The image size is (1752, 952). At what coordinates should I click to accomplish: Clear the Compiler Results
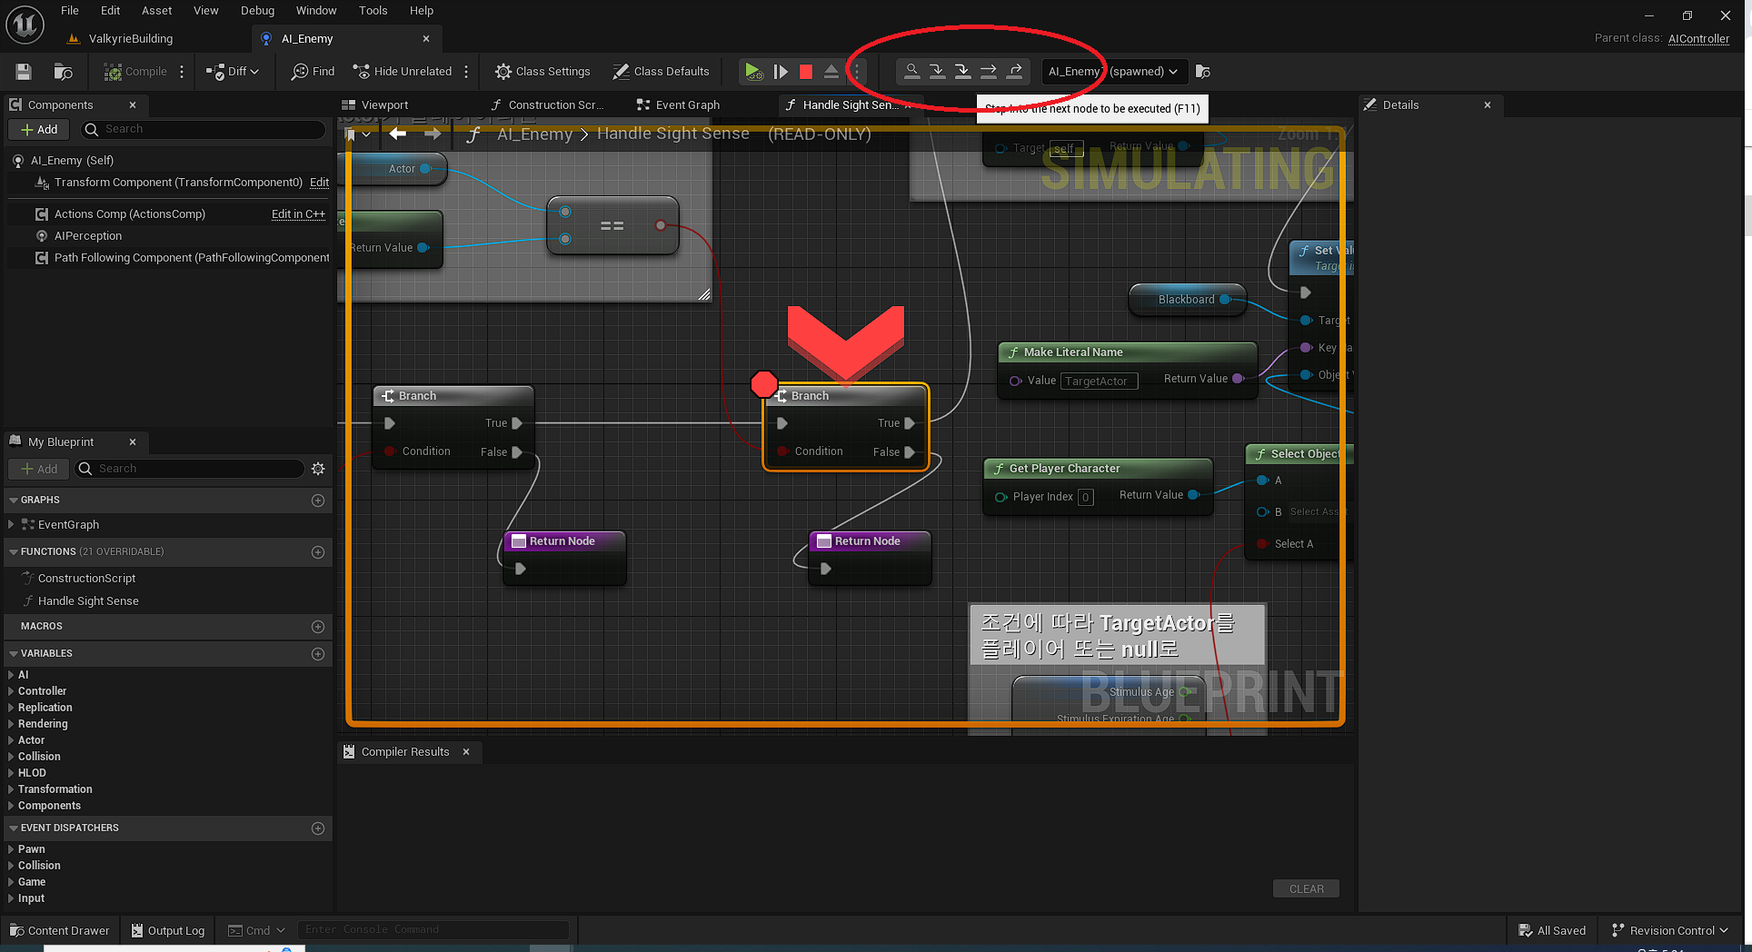click(1306, 889)
